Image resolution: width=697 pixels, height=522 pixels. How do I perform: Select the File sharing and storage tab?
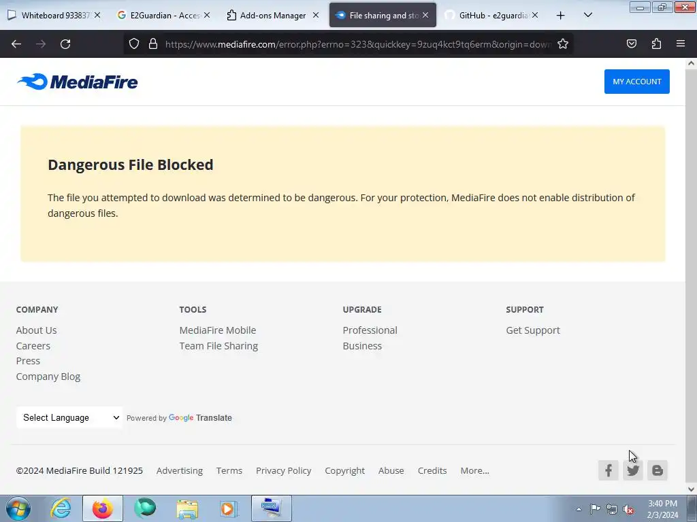383,15
